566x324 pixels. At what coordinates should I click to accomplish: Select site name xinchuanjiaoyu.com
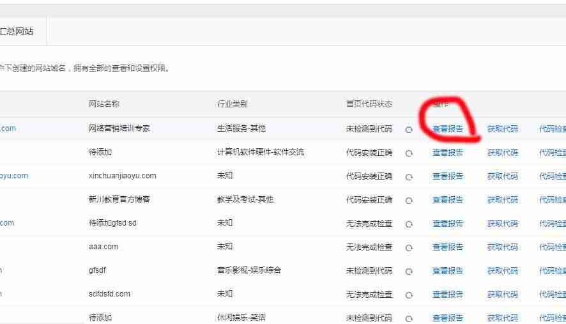click(123, 176)
